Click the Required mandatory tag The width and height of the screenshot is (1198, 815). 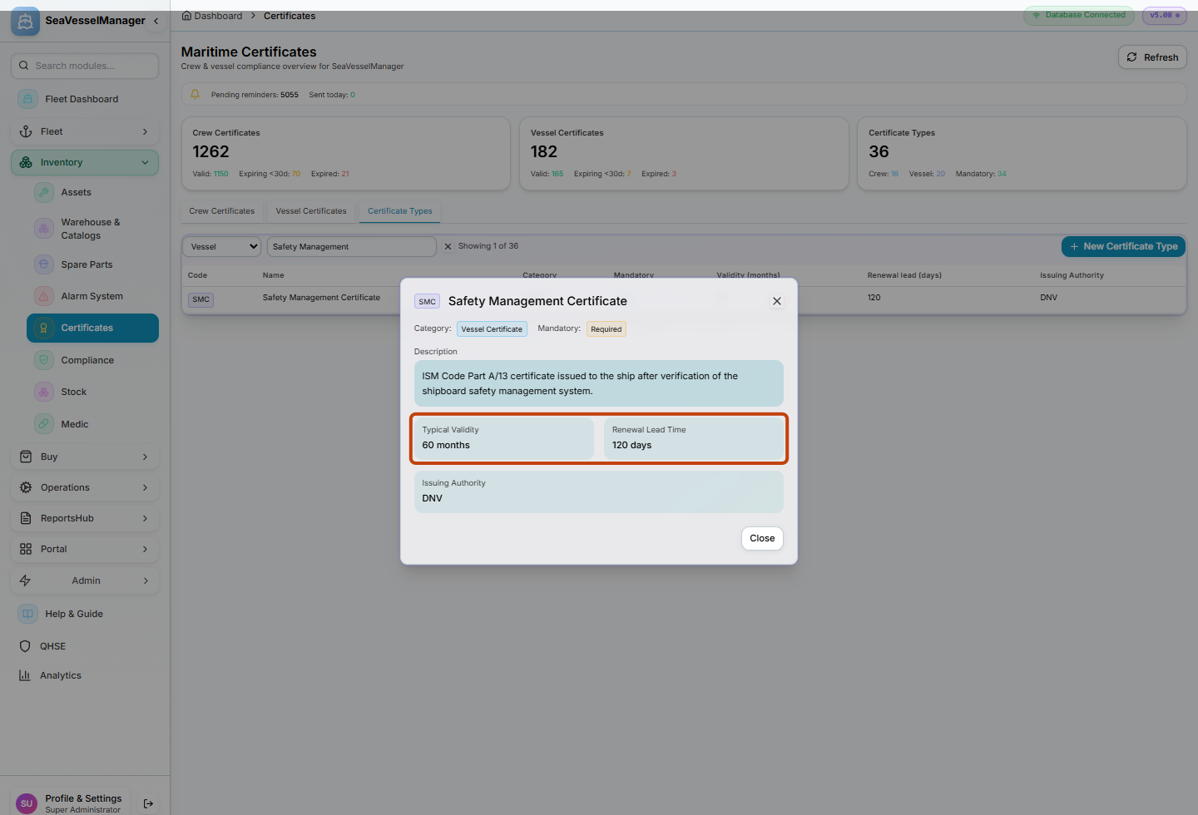[x=606, y=329]
